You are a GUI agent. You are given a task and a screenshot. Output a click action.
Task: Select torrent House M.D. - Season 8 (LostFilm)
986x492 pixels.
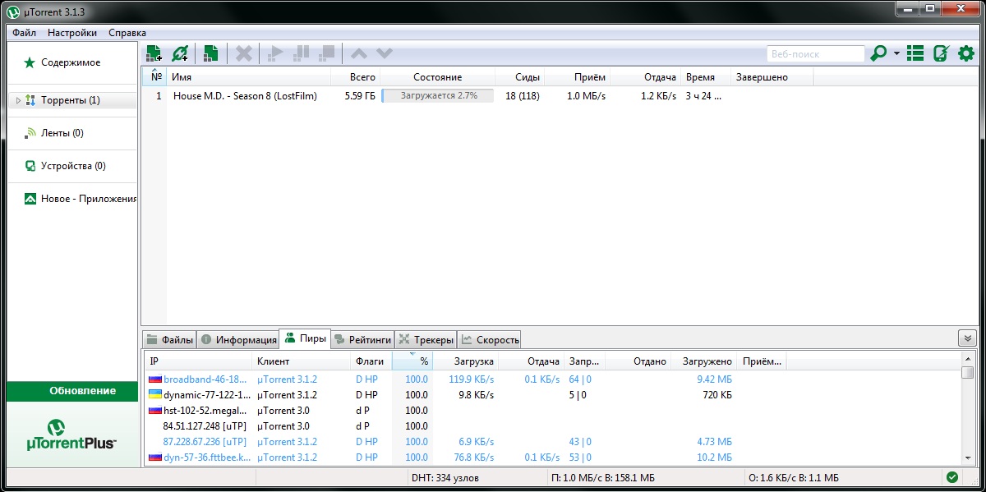(245, 96)
